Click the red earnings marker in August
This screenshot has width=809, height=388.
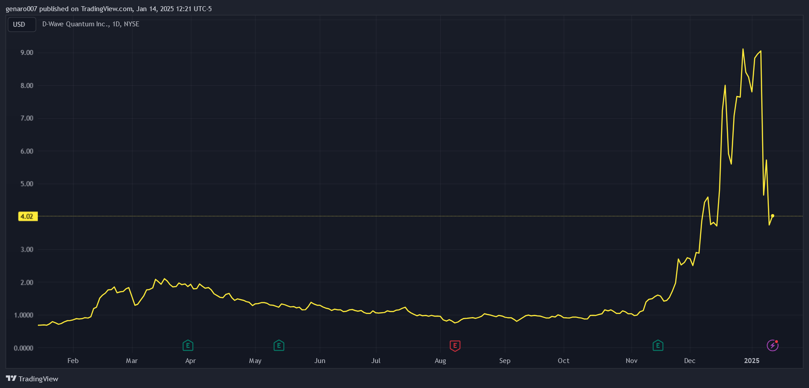[x=455, y=345]
